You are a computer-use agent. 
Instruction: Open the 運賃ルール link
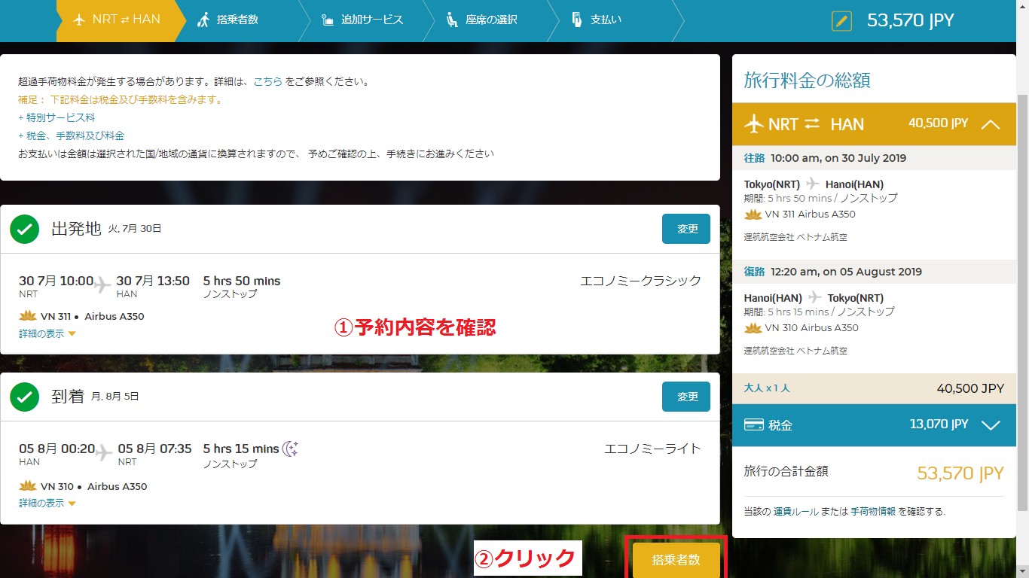[797, 512]
